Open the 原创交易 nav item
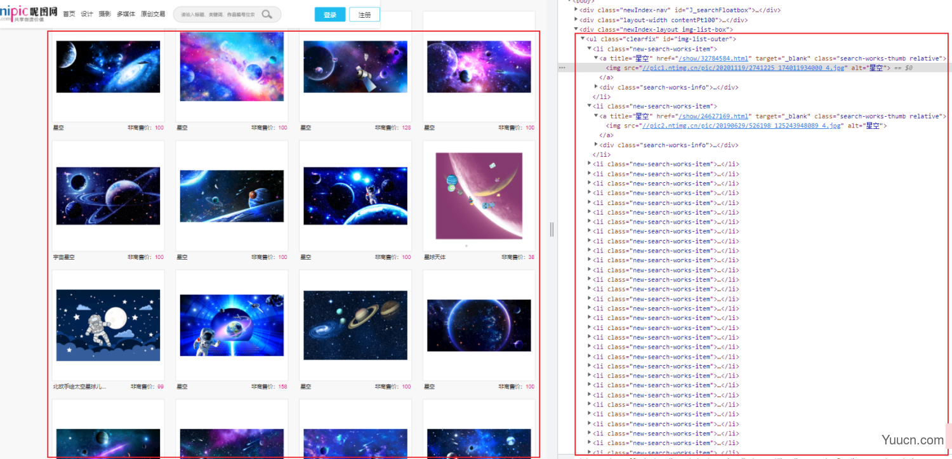 coord(153,14)
